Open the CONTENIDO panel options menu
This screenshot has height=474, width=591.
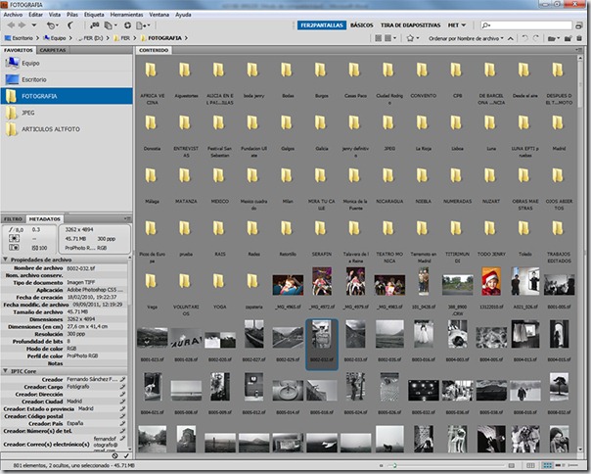pyautogui.click(x=578, y=50)
